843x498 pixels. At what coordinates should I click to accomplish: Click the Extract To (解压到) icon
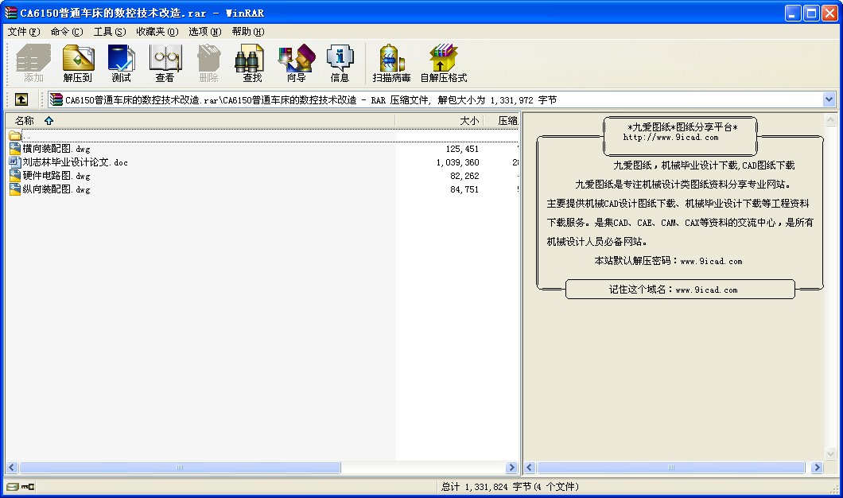(x=78, y=63)
